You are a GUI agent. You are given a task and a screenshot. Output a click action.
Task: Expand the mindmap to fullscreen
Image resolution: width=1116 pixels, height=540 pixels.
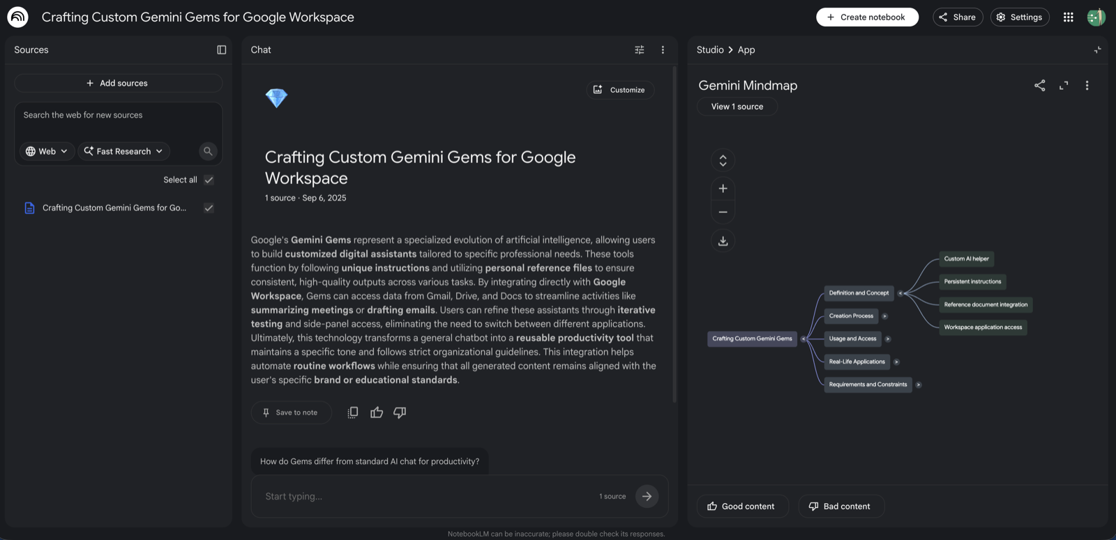pos(1064,85)
